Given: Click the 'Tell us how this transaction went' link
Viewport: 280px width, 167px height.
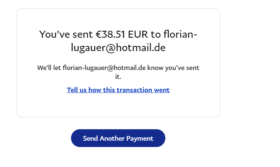Looking at the screenshot, I should [118, 90].
